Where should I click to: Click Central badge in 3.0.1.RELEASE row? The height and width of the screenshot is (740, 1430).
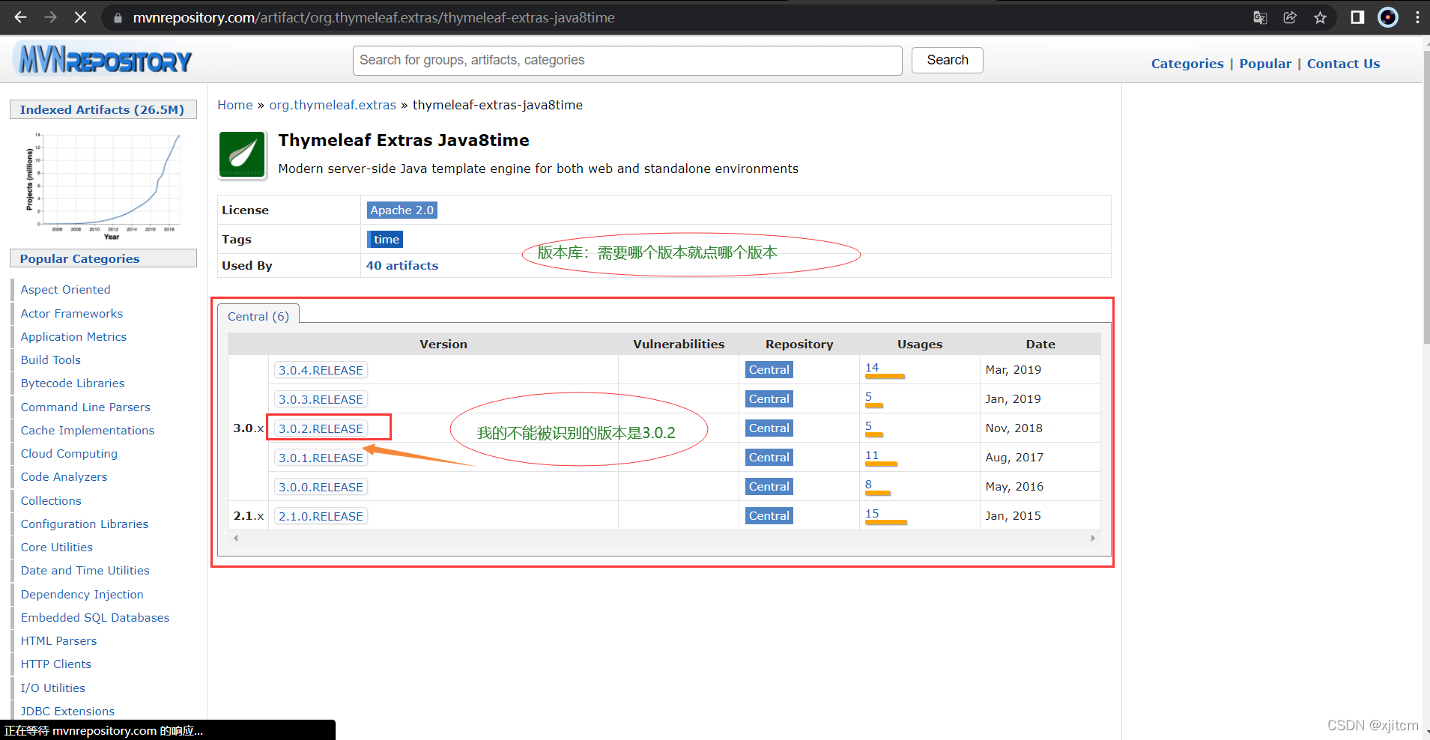(x=769, y=457)
